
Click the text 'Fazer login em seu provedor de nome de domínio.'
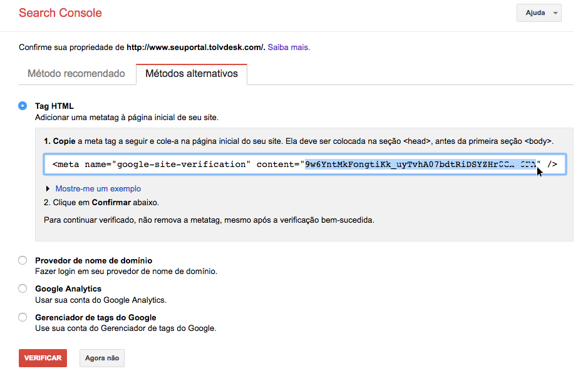point(126,271)
